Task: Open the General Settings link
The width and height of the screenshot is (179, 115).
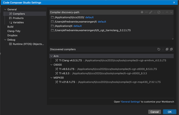Action: (x=130, y=102)
